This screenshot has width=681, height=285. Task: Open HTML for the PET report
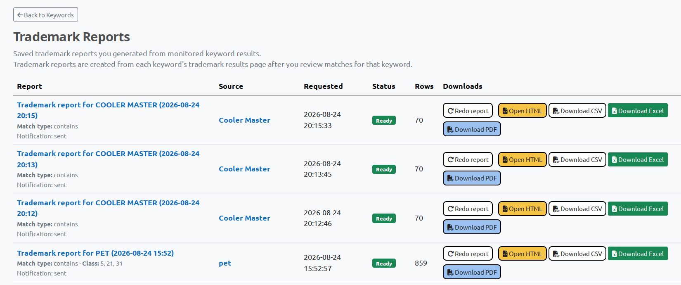523,254
